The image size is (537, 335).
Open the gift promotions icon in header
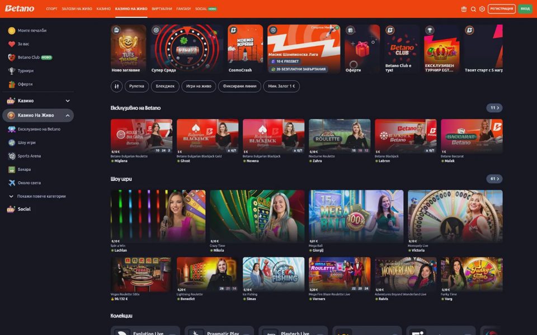[x=464, y=9]
